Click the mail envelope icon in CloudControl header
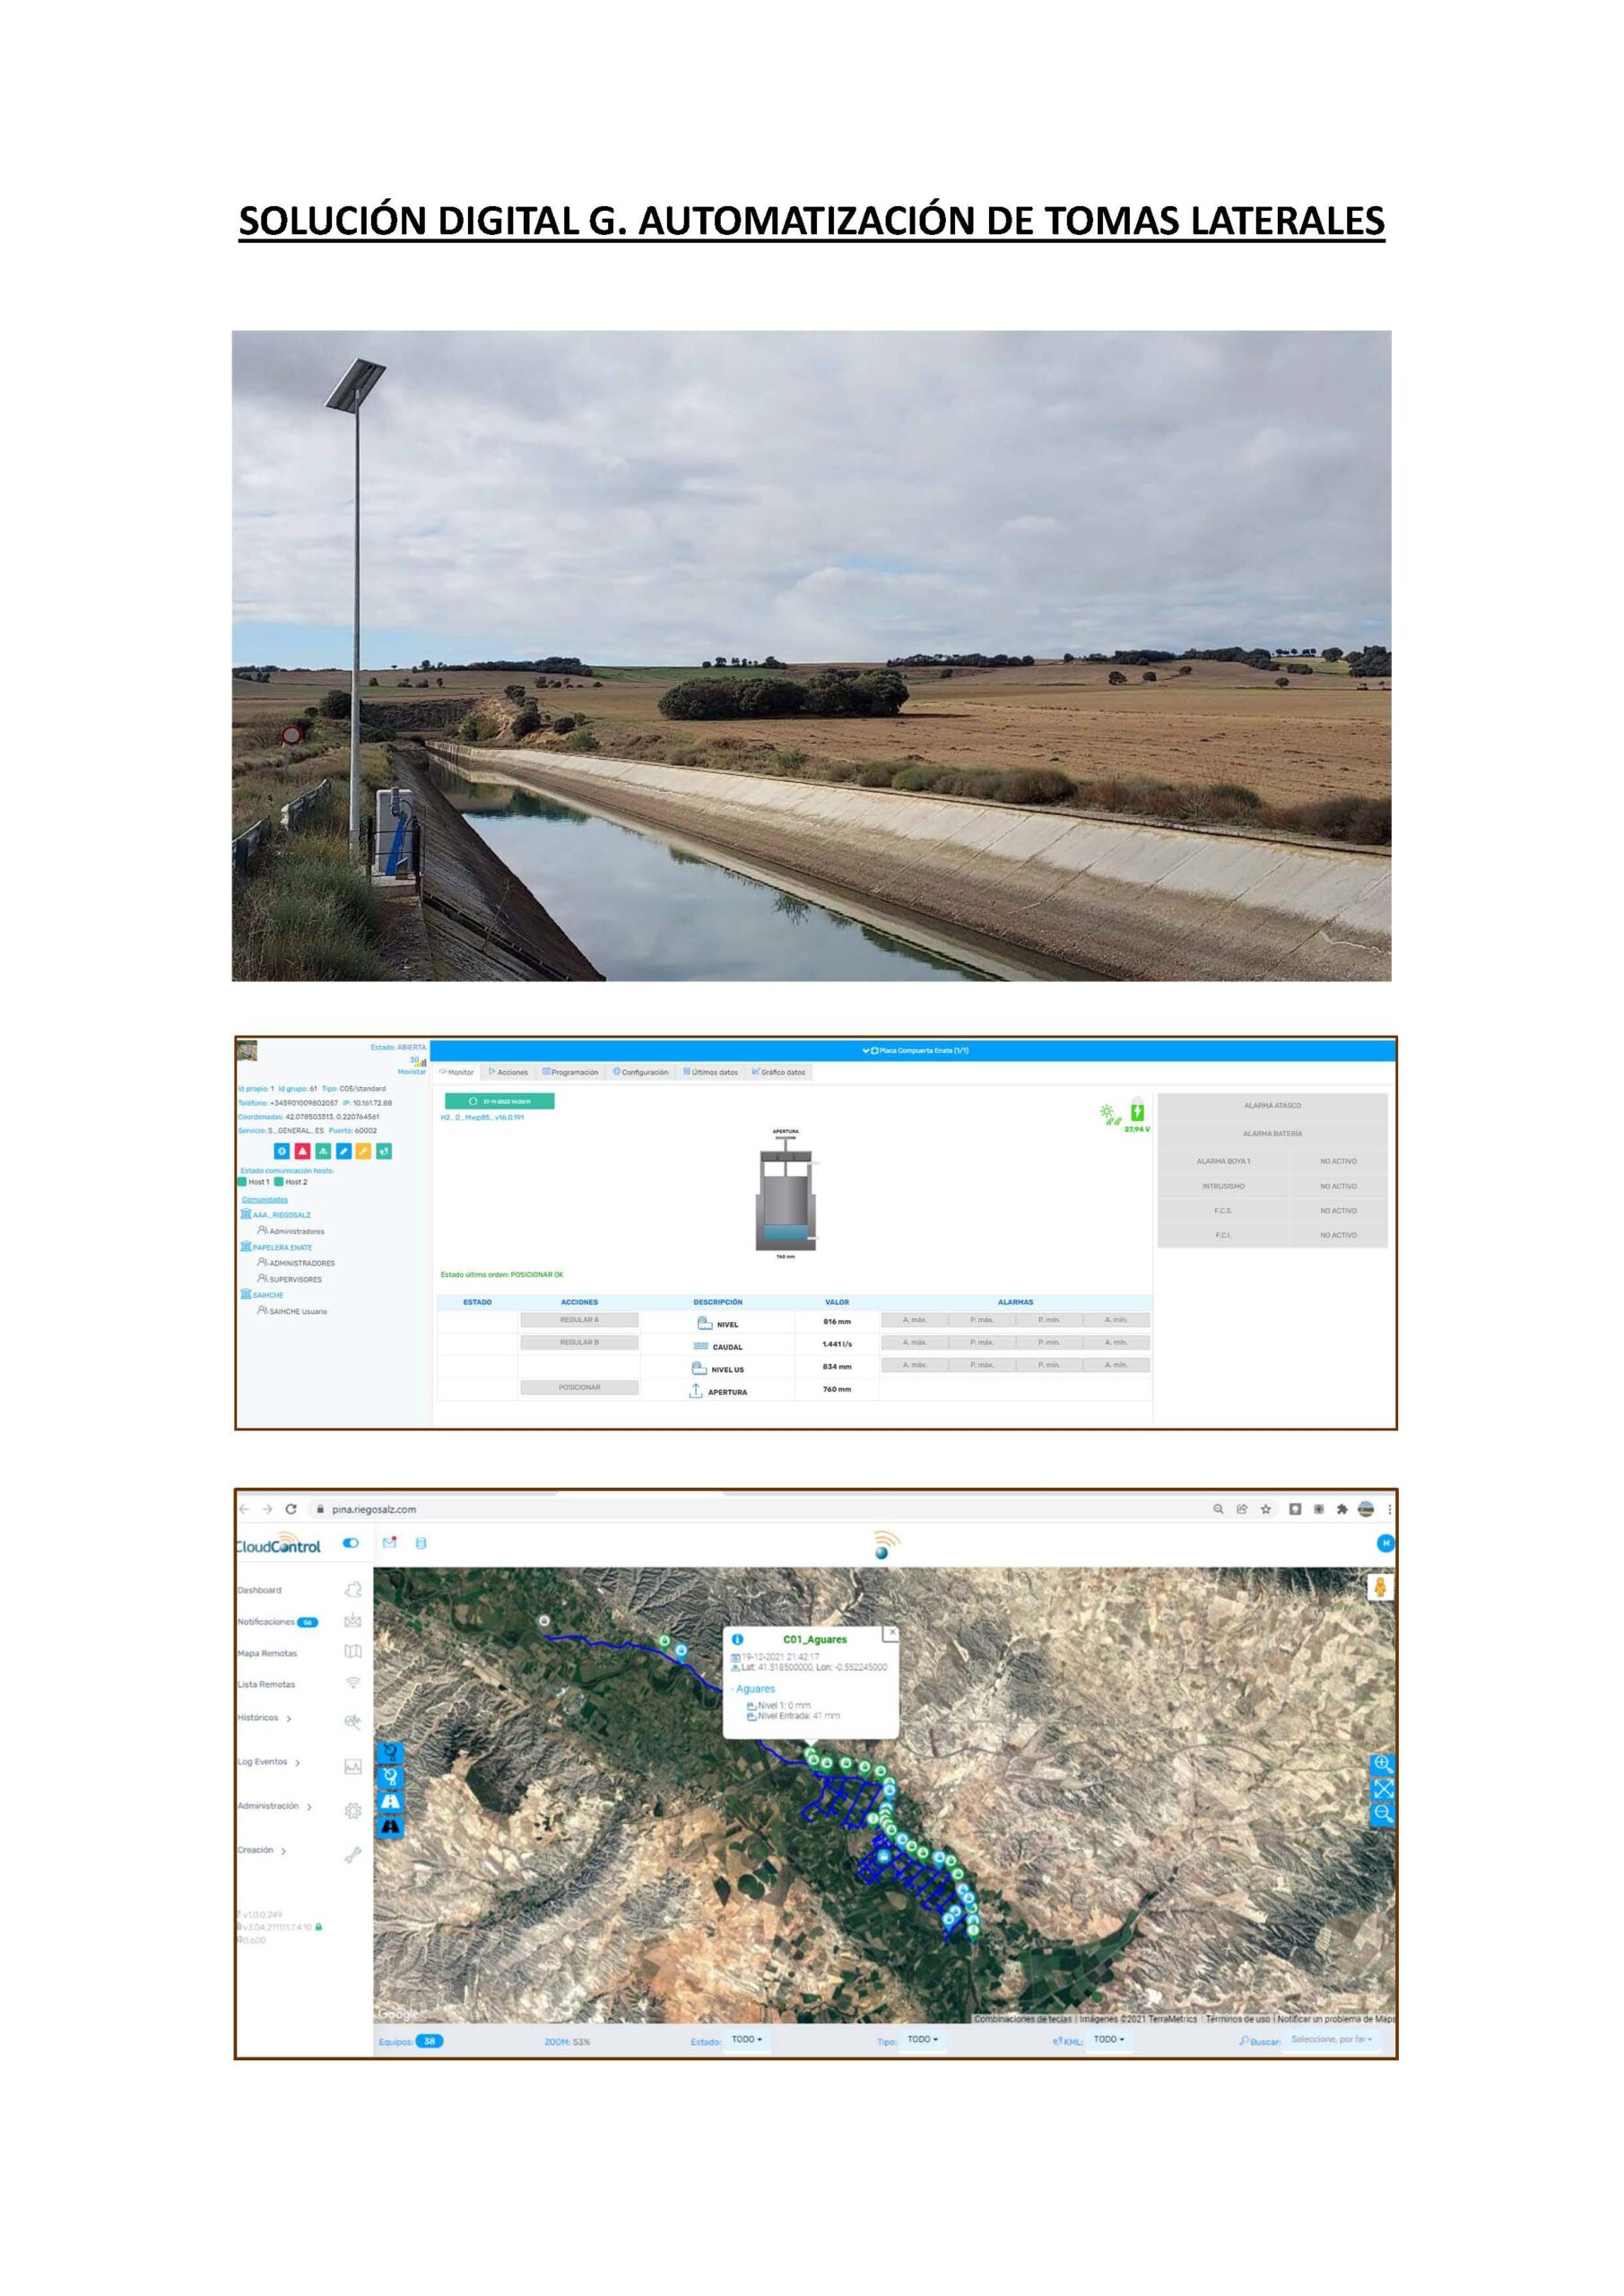Viewport: 1624px width, 2296px height. point(389,1542)
